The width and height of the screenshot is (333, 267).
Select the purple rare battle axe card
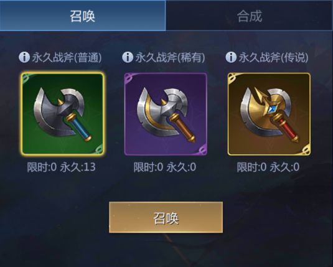(x=166, y=114)
